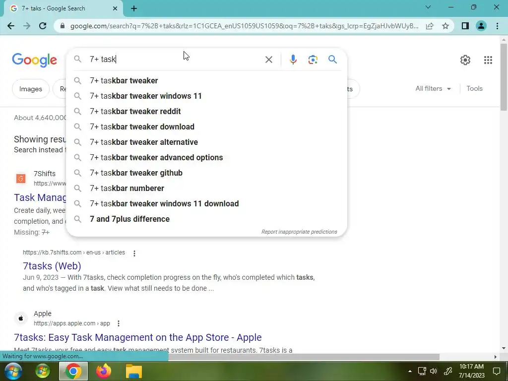Open the Windows Start menu
This screenshot has height=381, width=508.
[x=13, y=371]
